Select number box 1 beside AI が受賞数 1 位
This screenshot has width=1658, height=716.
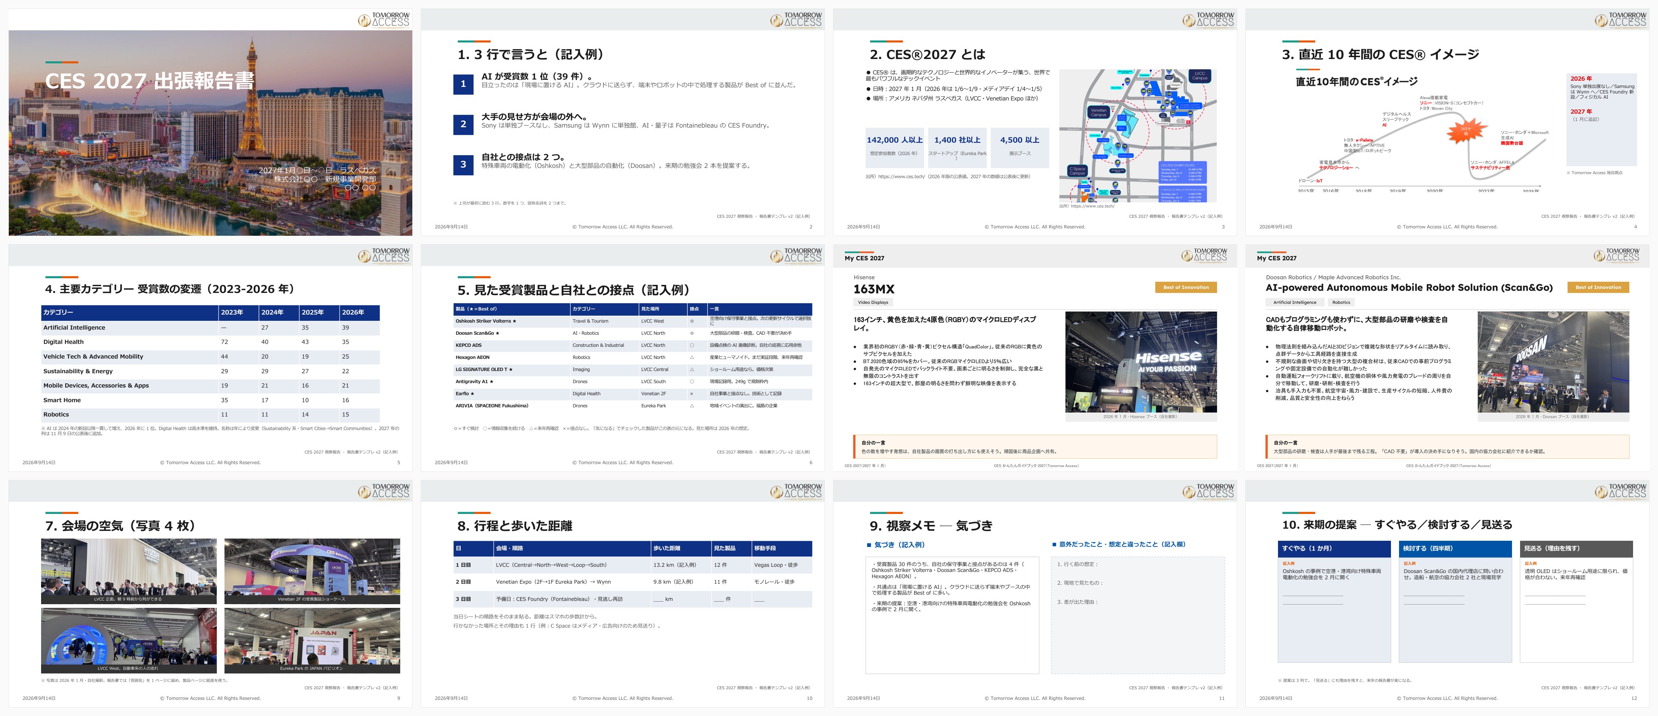pos(463,84)
